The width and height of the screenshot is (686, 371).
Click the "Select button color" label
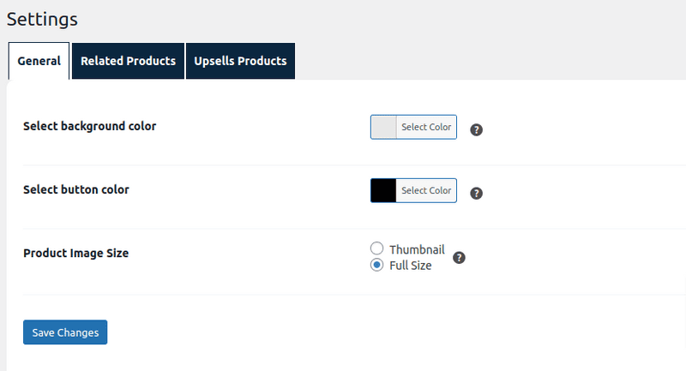click(76, 189)
